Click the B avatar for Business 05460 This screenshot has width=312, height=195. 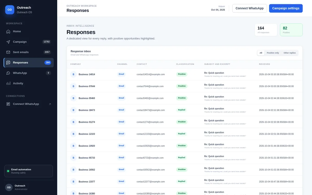pyautogui.click(x=73, y=98)
